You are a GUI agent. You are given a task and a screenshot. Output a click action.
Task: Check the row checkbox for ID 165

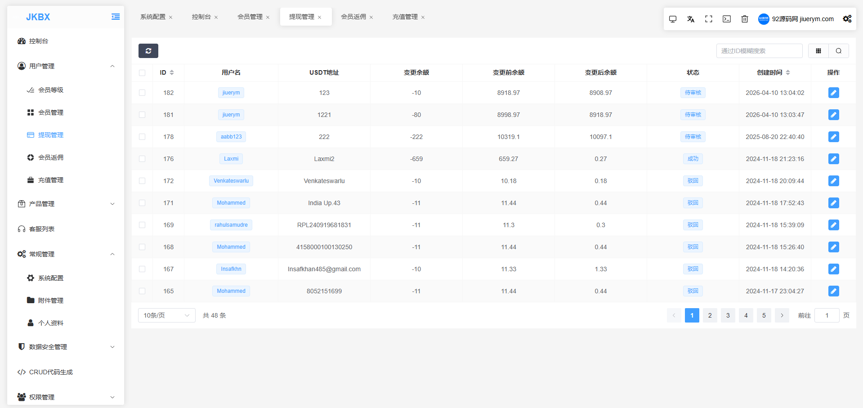click(142, 291)
